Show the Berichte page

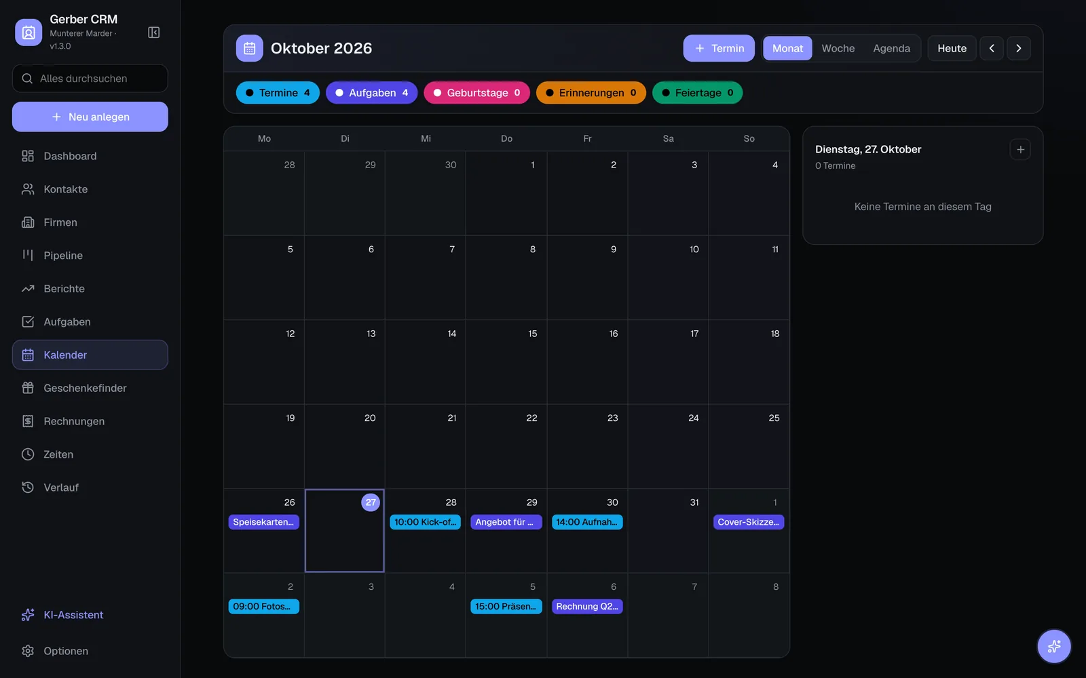90,289
